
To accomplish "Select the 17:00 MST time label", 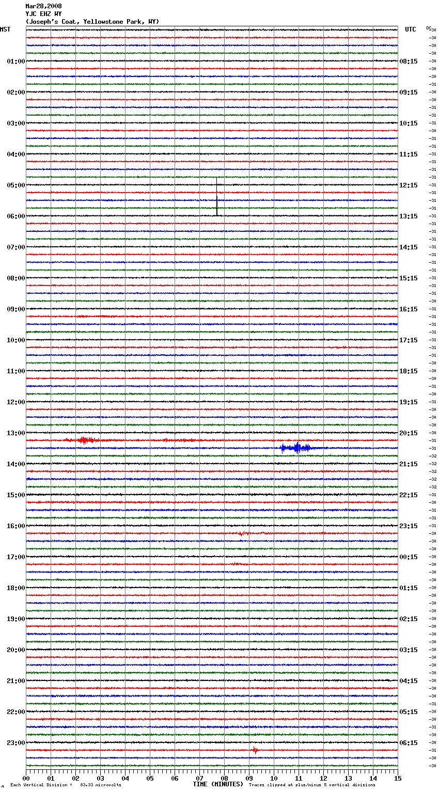I will coord(16,557).
